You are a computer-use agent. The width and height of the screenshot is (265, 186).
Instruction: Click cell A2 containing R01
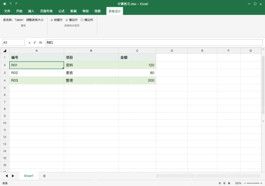point(37,65)
